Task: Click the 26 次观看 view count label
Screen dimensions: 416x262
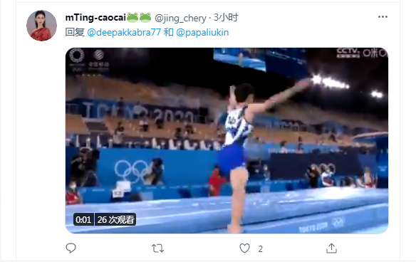Action: tap(115, 219)
